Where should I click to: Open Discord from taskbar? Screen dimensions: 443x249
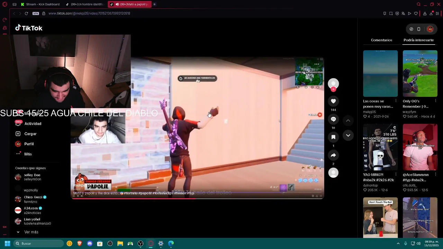90,243
